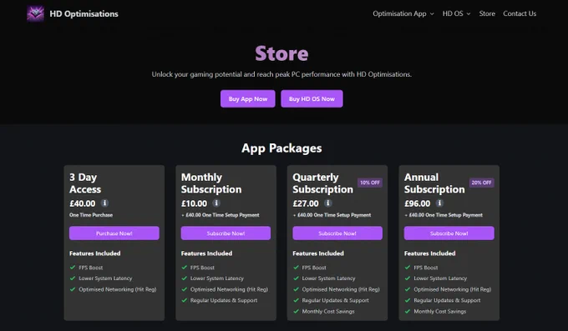Subscribe to the Quarterly Subscription plan
Screen dimensions: 568x331
(x=337, y=233)
